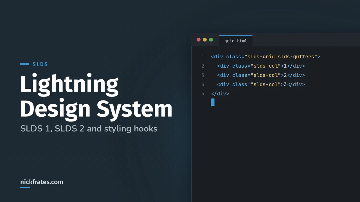Click the slds-col div containing 2
360x202 pixels.
point(261,75)
